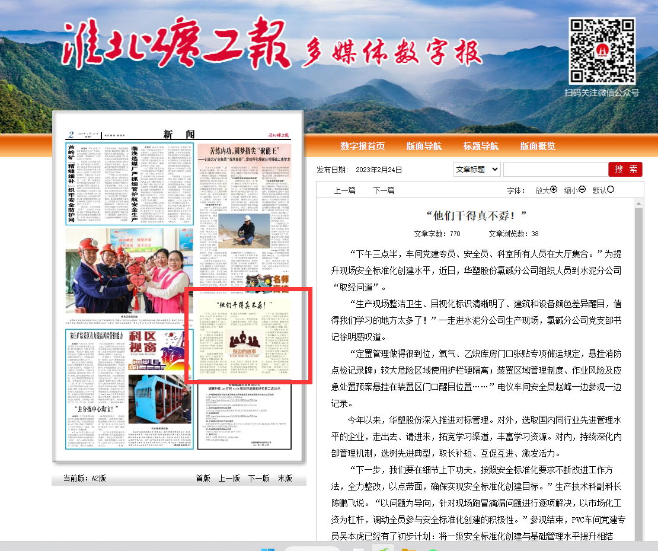Click the shrink font minus icon
Screen dimensions: 658x551
582,190
